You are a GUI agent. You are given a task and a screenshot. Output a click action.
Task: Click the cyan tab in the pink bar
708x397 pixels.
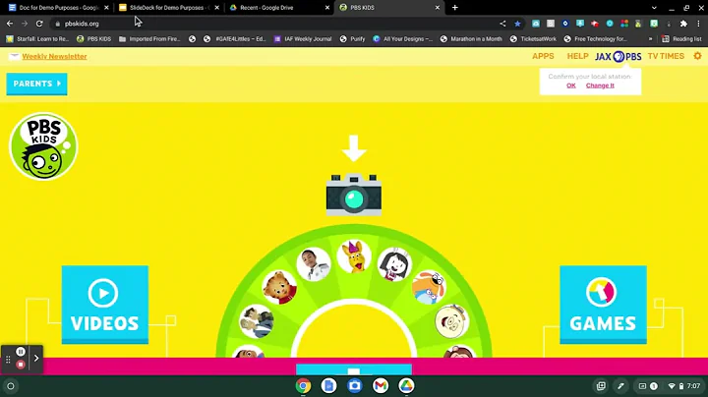click(x=354, y=369)
